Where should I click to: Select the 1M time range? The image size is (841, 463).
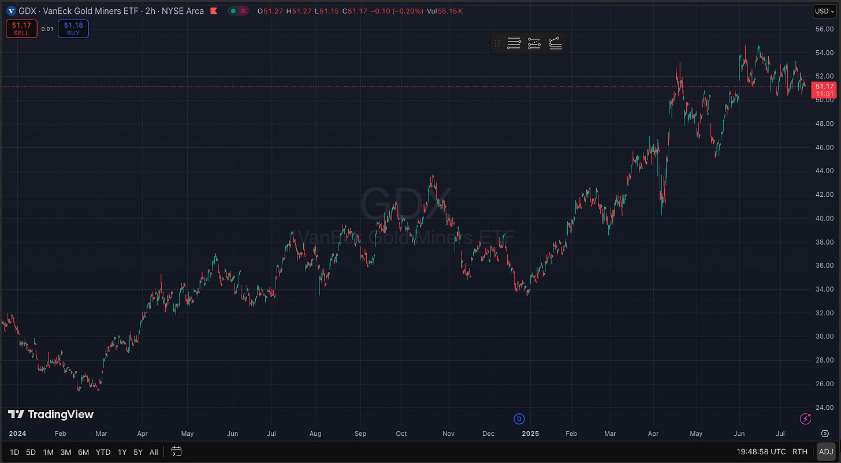49,452
